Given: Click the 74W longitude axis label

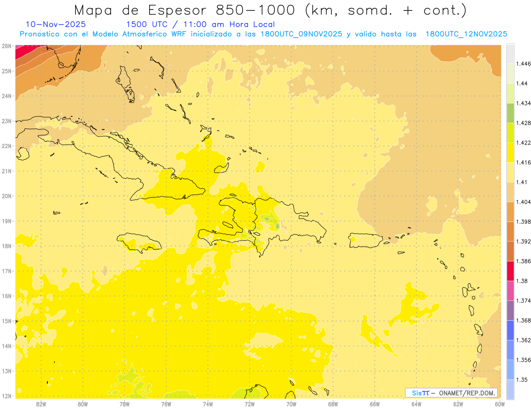Looking at the screenshot, I should click(208, 404).
